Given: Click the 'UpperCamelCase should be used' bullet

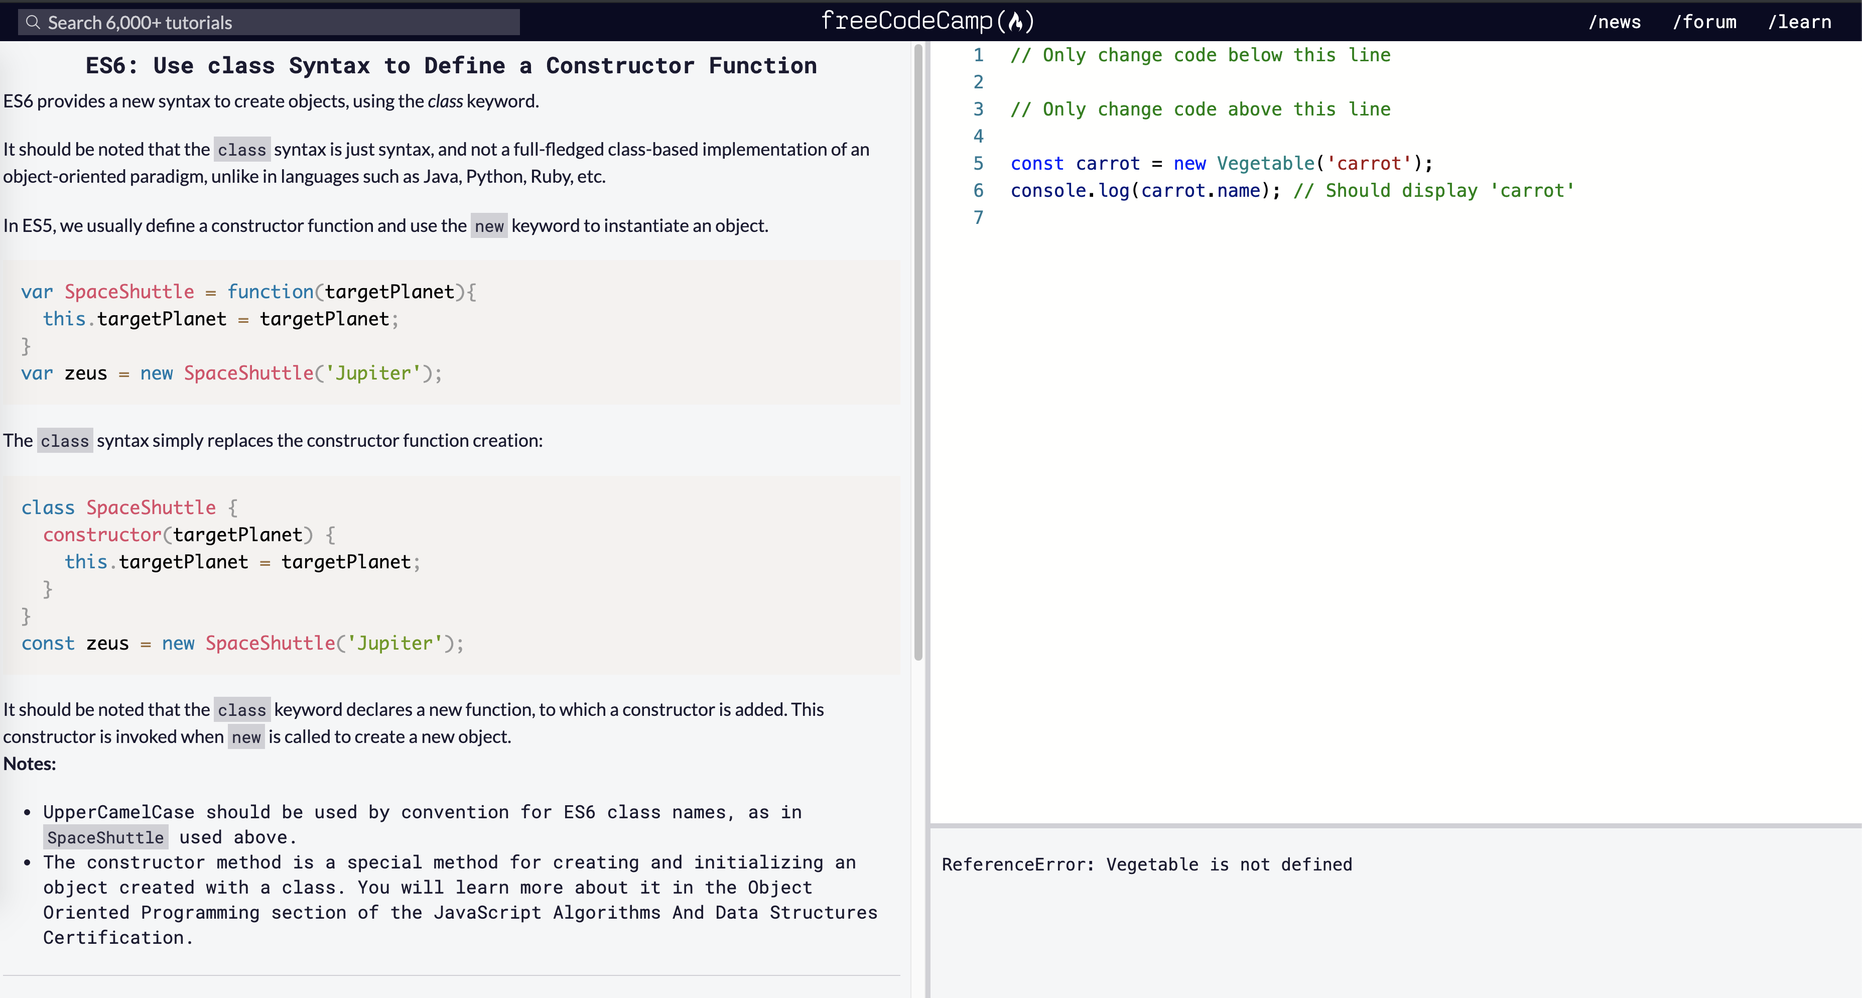Looking at the screenshot, I should (x=422, y=824).
